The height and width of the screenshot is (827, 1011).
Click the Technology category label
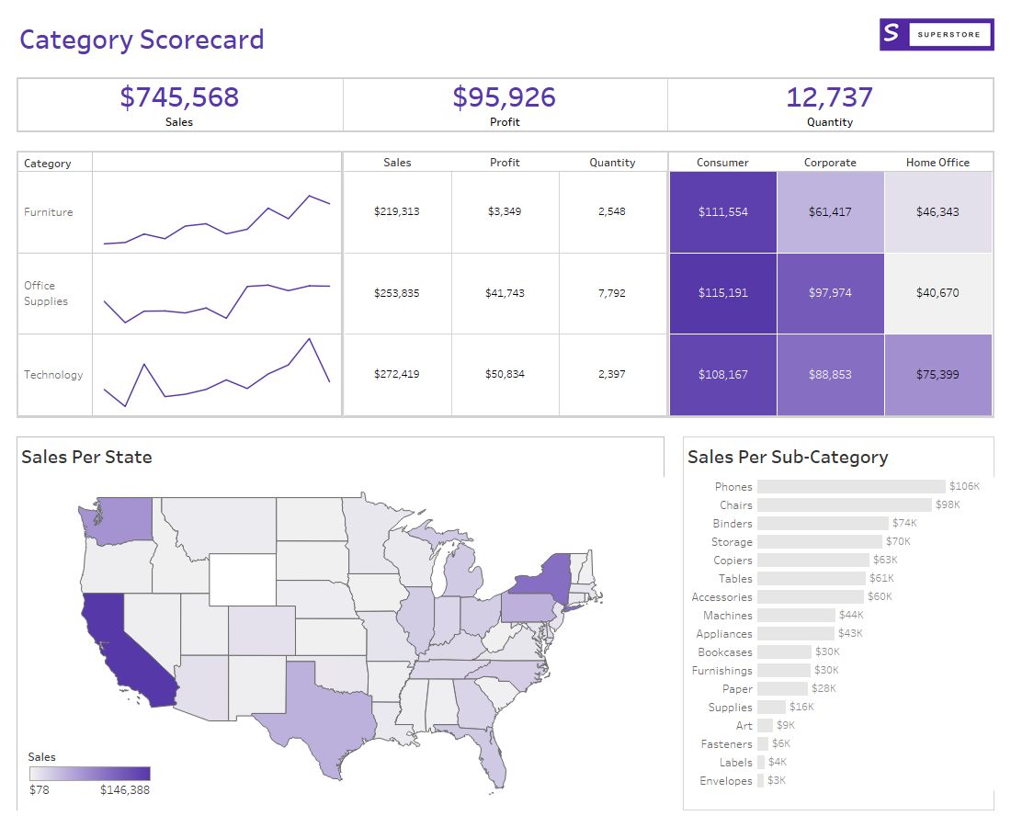(x=53, y=375)
